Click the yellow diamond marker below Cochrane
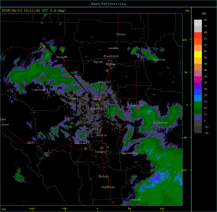 point(86,149)
